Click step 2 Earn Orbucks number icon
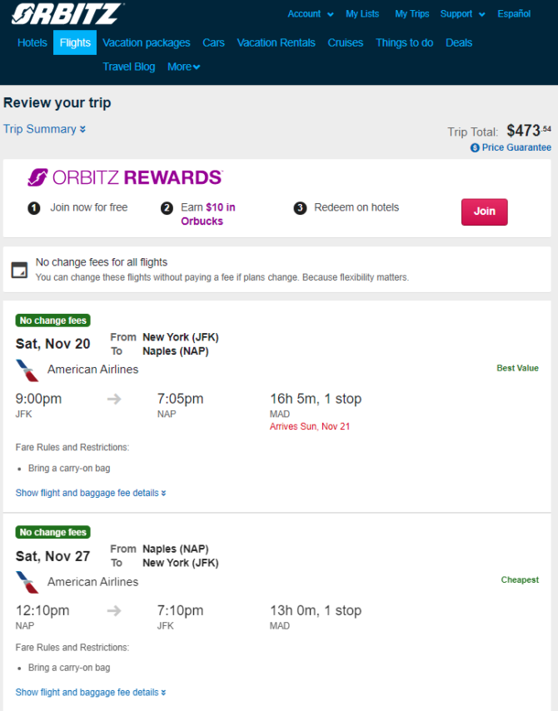 (x=167, y=208)
